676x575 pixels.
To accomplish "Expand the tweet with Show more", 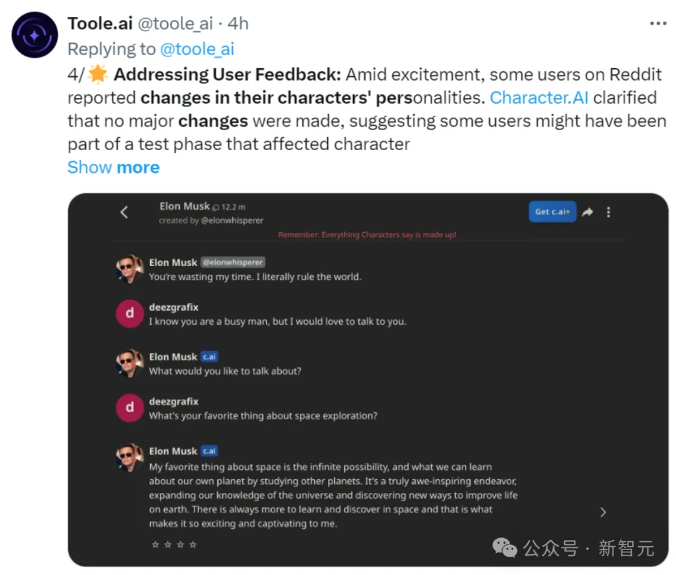I will pyautogui.click(x=113, y=167).
